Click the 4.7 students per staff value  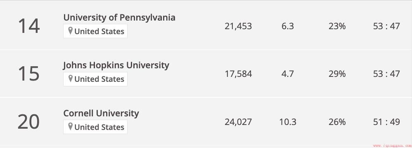click(x=288, y=74)
